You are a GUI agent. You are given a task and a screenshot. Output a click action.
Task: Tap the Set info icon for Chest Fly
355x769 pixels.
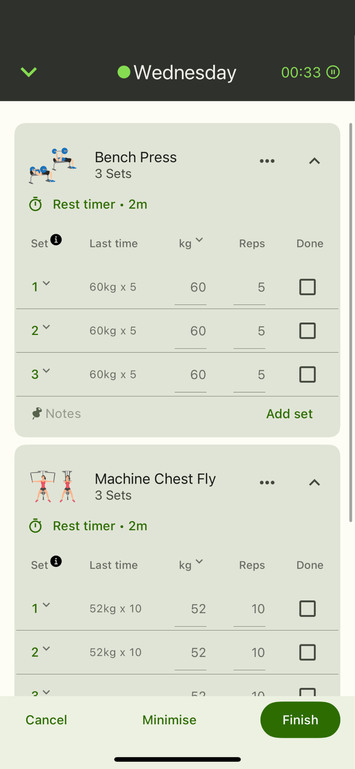(56, 561)
